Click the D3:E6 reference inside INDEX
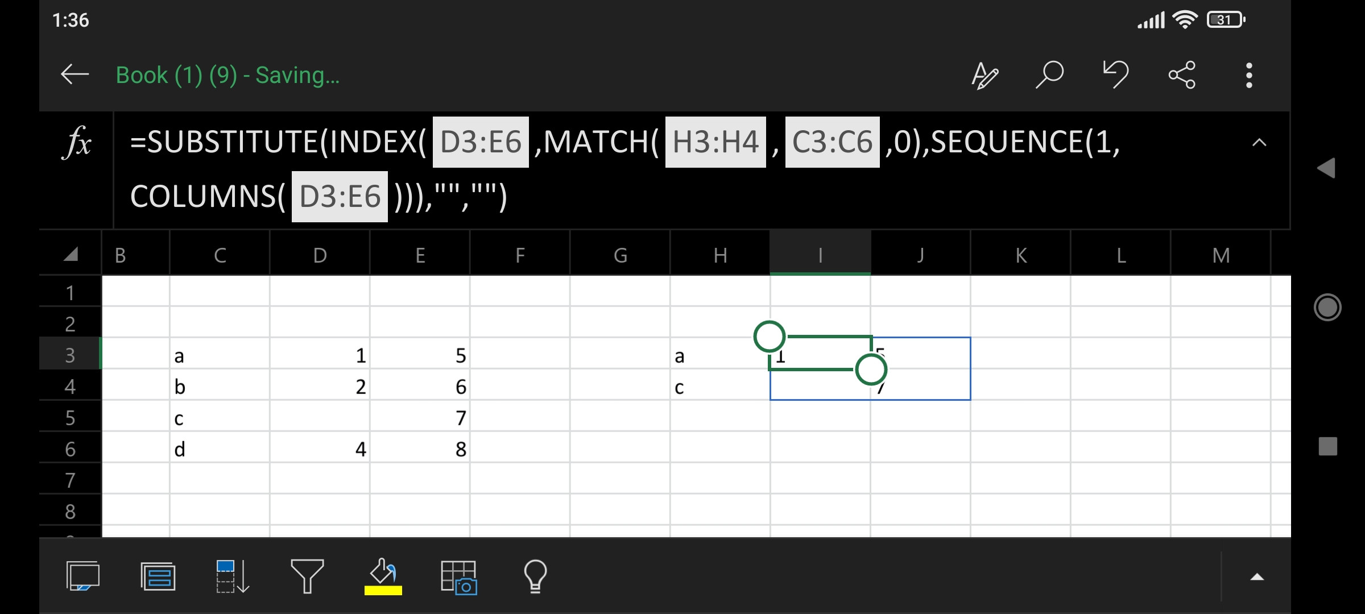Screen dimensions: 1365x614 point(481,142)
